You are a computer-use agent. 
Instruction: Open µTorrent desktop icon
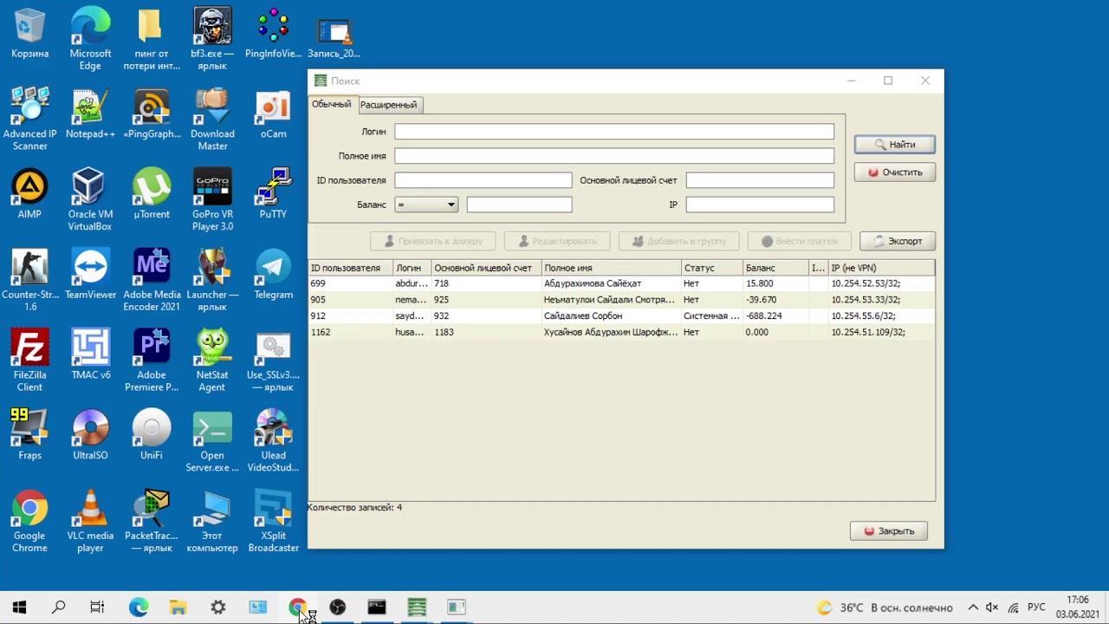152,193
